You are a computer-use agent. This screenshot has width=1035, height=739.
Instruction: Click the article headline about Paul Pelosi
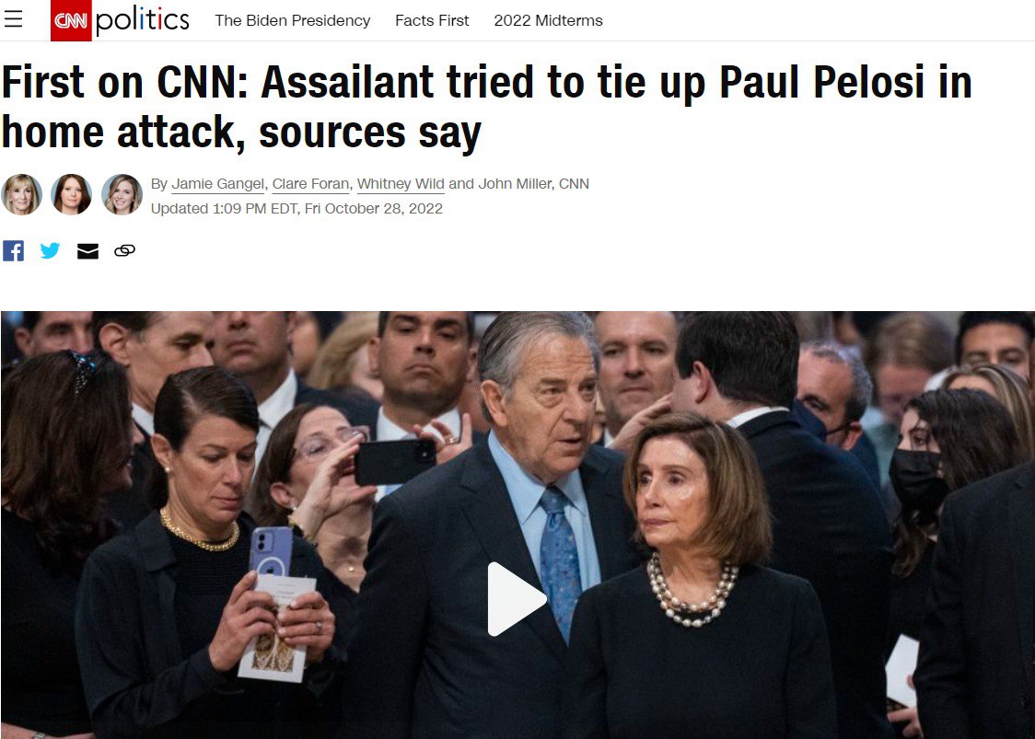[486, 107]
